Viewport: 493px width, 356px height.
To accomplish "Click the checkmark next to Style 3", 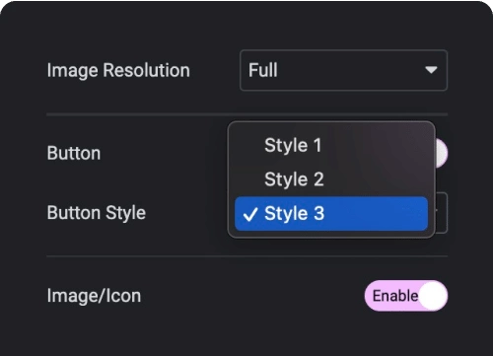I will (x=250, y=214).
